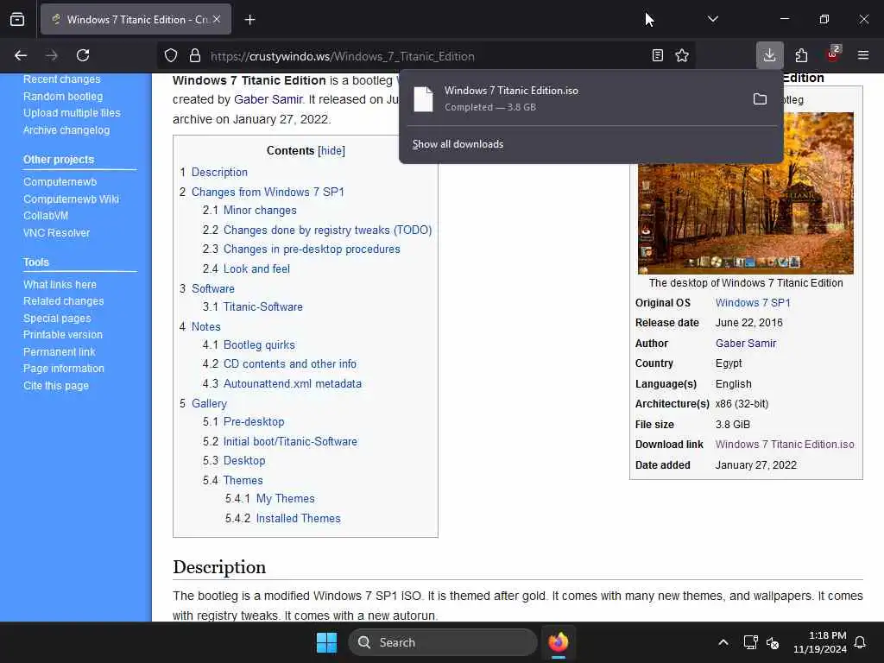884x663 pixels.
Task: Visit Computernewb project link
Action: point(60,182)
